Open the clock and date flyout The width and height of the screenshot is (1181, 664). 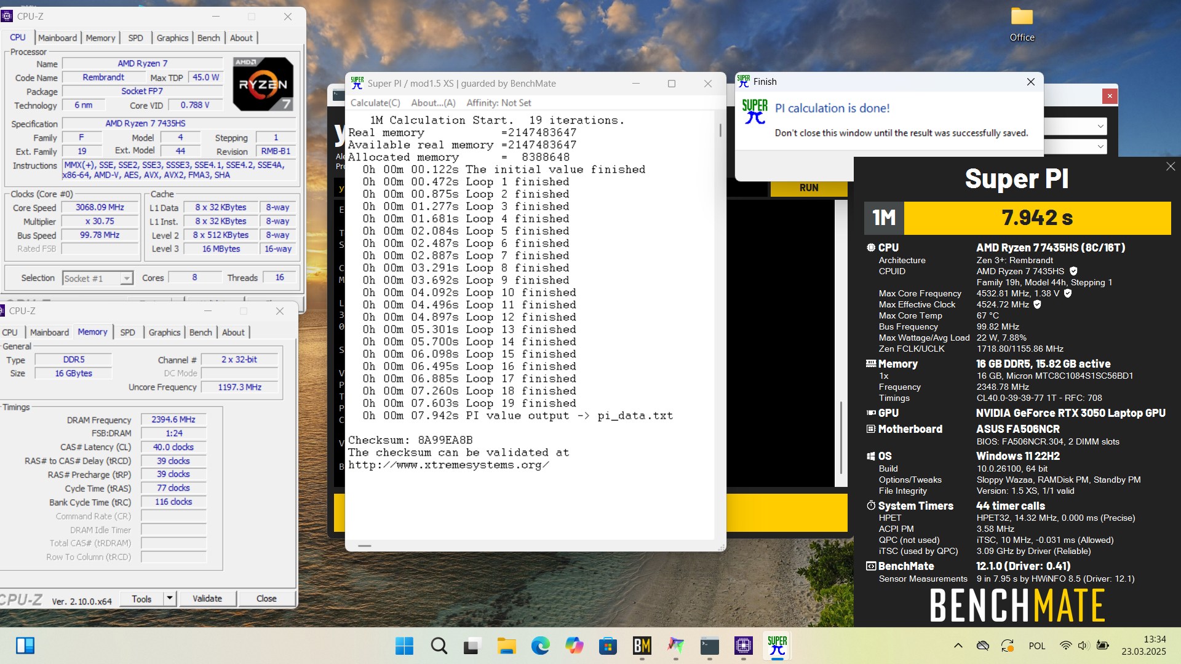[1143, 646]
